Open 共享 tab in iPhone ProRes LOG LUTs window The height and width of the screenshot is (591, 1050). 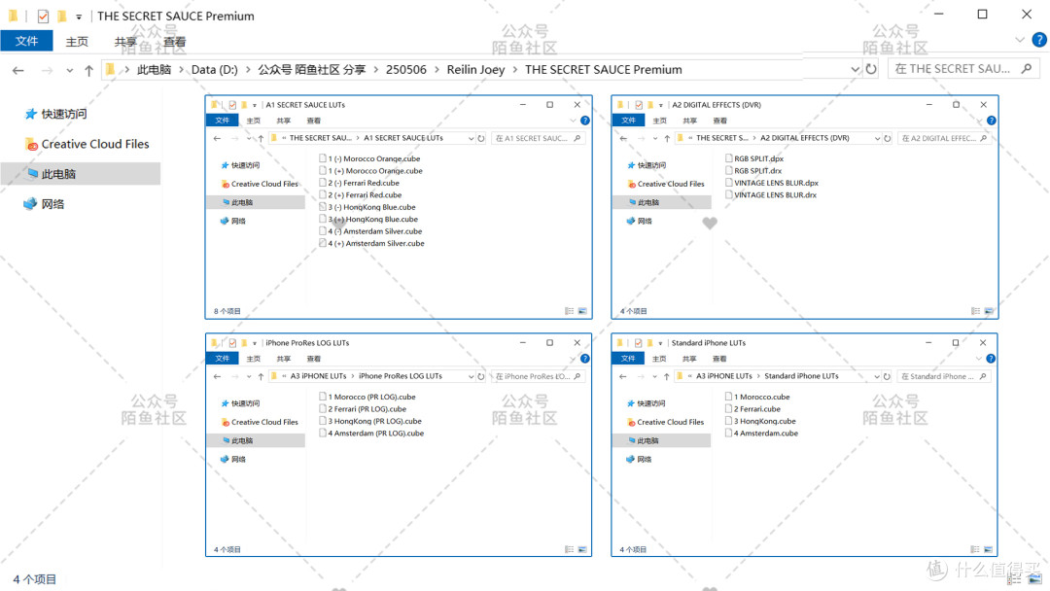[x=283, y=359]
